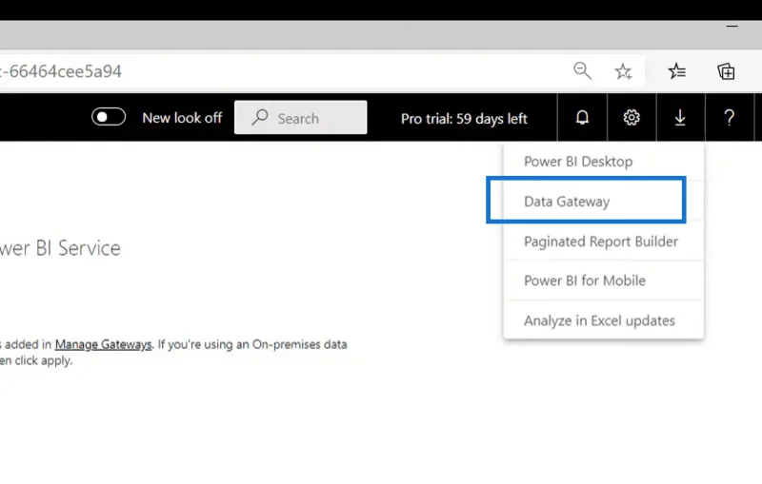Screen dimensions: 762x484
Task: Select Paginated Report Builder entry
Action: (x=604, y=241)
